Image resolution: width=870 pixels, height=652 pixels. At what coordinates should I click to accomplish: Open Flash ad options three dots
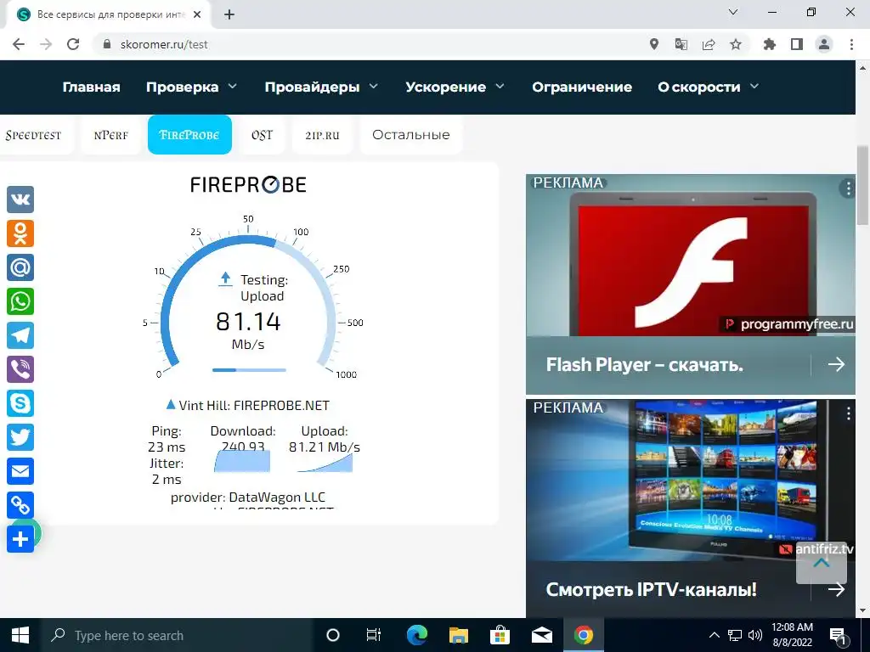(848, 188)
